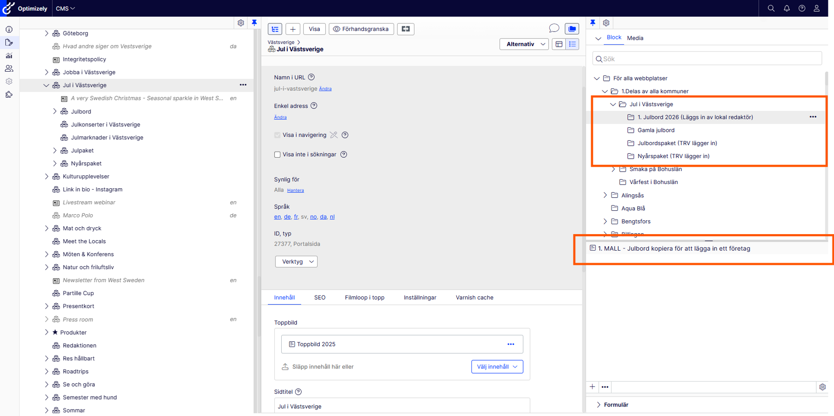Open the notifications bell
834x416 pixels.
(x=786, y=8)
